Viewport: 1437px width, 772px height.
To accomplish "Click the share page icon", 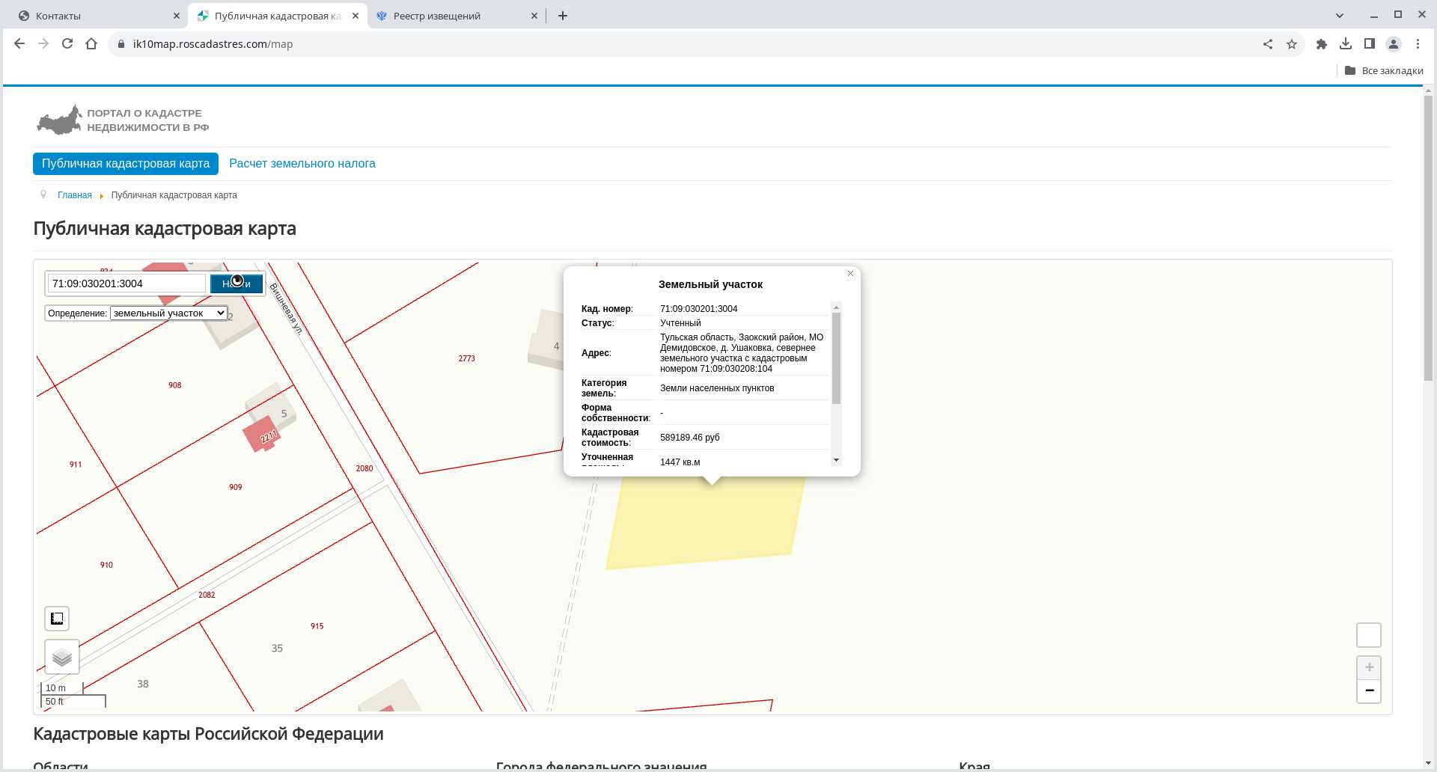I will tap(1268, 44).
